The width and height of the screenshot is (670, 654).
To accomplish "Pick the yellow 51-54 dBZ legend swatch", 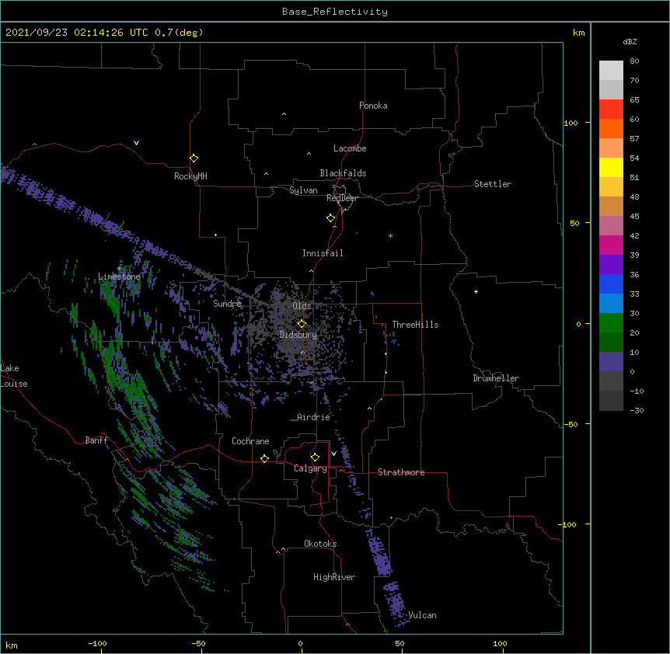I will (611, 167).
